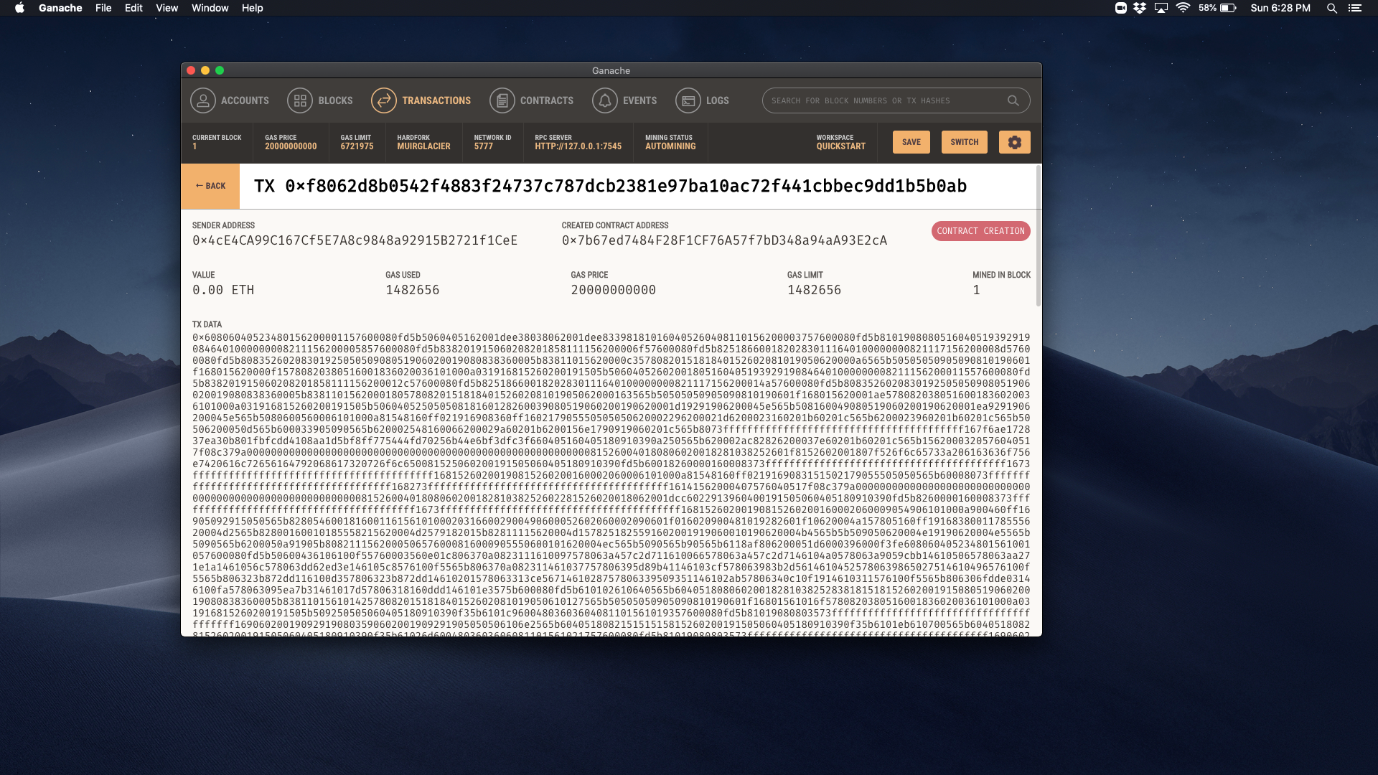1378x775 pixels.
Task: Open the Logs tab icon
Action: [x=688, y=100]
